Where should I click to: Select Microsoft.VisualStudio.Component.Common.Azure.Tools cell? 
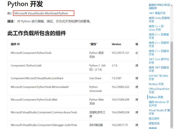[x=44, y=112]
